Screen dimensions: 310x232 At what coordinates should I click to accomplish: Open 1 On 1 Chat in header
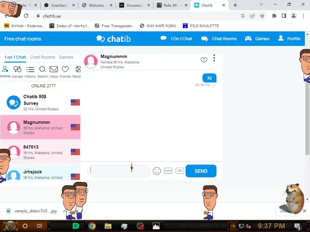click(176, 39)
